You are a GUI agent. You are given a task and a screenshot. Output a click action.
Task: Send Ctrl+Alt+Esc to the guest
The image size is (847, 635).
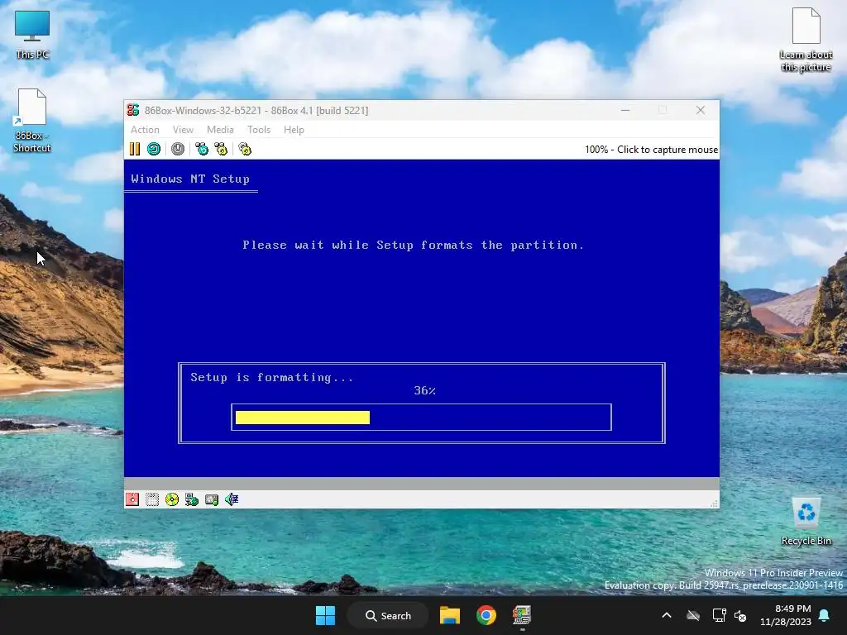221,149
